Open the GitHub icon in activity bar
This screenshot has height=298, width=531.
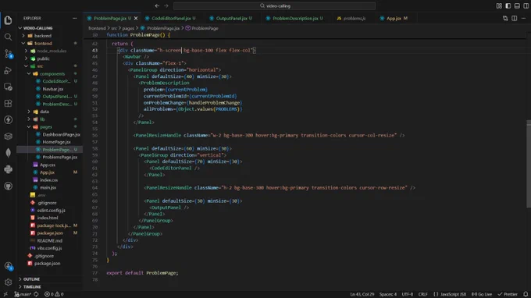[8, 186]
